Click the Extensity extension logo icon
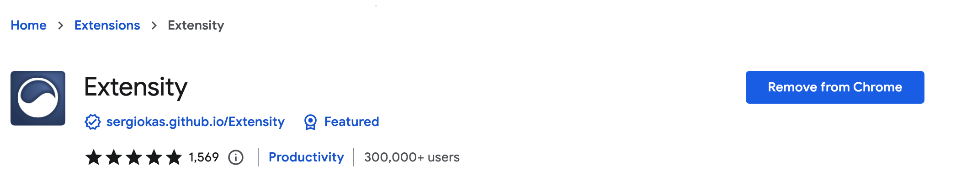This screenshot has height=181, width=956. click(x=38, y=98)
